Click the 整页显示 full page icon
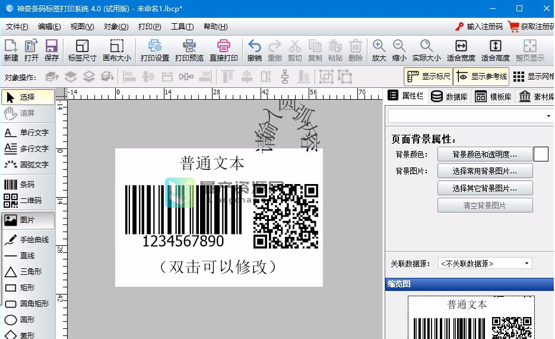555x339 pixels. click(529, 50)
